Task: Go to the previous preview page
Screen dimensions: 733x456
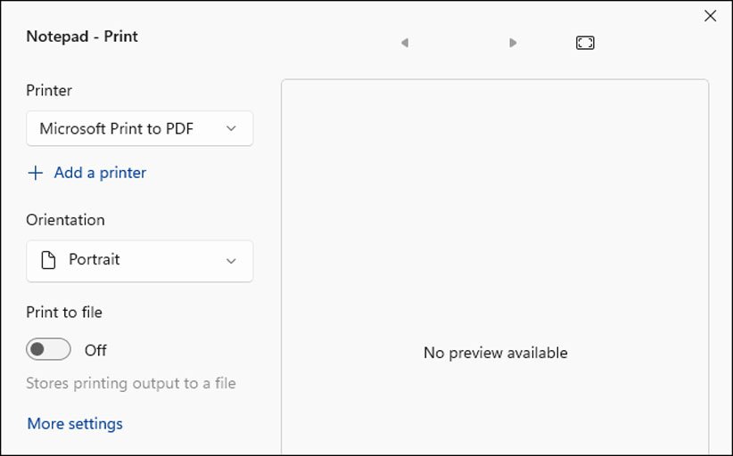Action: point(405,43)
